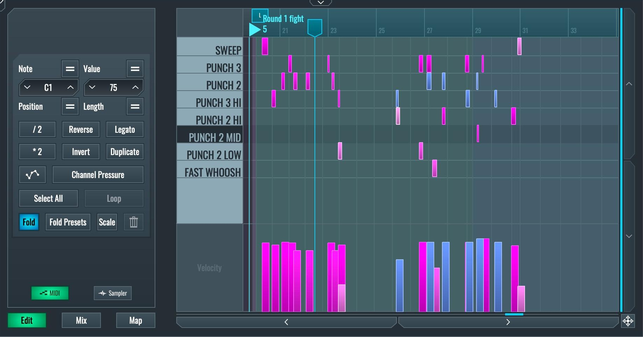Adjust the first velocity bar
The width and height of the screenshot is (643, 337).
[x=266, y=277]
